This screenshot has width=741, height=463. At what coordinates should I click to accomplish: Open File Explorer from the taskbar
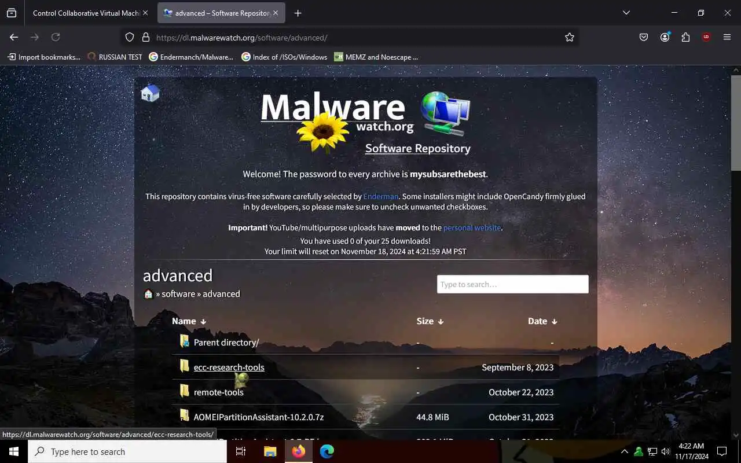(x=270, y=451)
